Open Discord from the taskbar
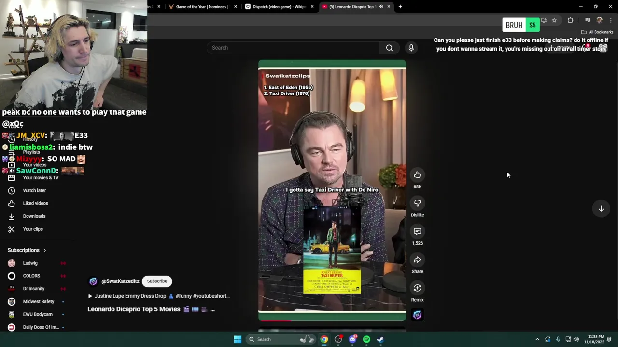 click(352, 339)
